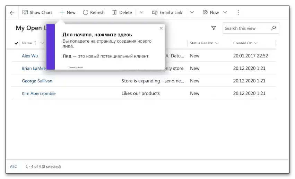Click the Show Chart button
This screenshot has height=179, width=295.
point(37,12)
